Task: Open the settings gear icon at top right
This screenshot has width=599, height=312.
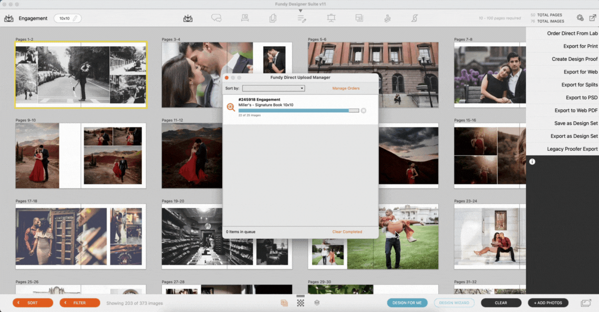Action: point(580,18)
